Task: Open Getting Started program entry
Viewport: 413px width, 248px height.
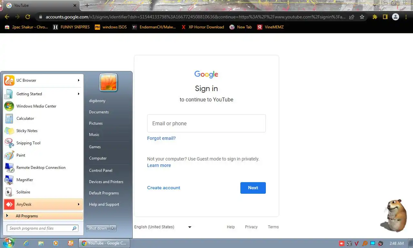Action: pyautogui.click(x=43, y=94)
